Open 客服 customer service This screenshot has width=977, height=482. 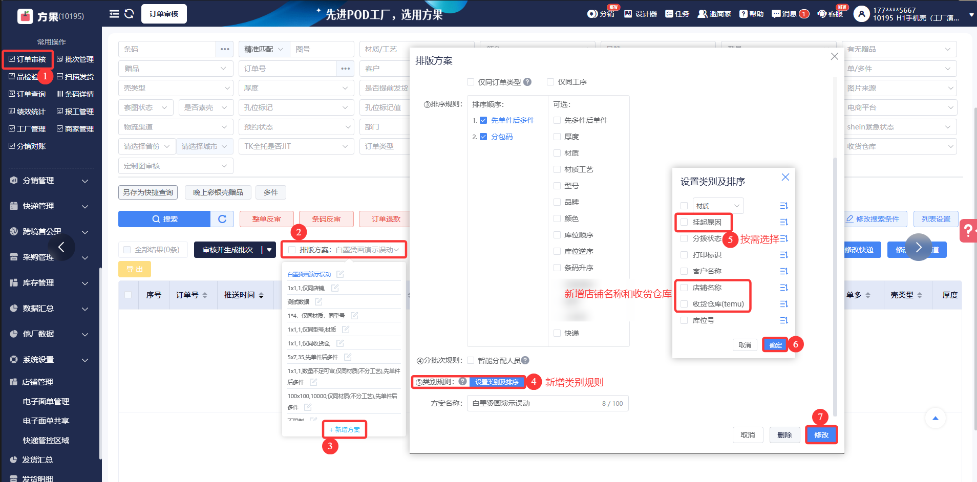830,14
